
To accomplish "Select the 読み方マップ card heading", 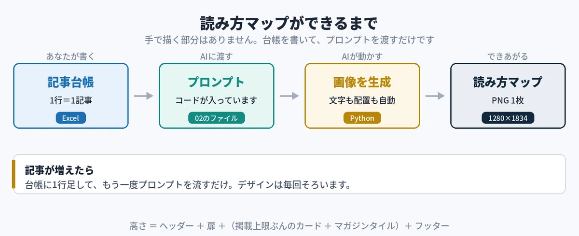I will pos(508,82).
